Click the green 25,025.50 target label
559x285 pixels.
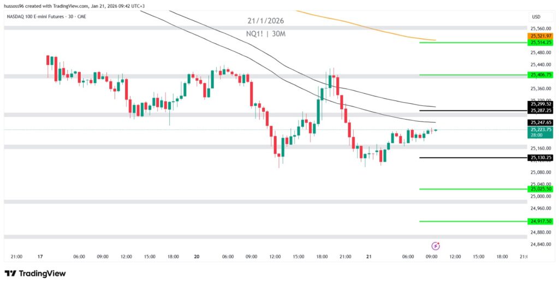(x=540, y=189)
